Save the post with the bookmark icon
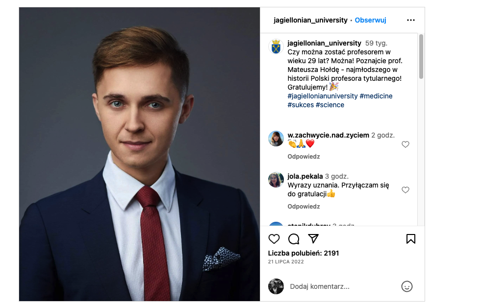The image size is (482, 305). coord(411,239)
